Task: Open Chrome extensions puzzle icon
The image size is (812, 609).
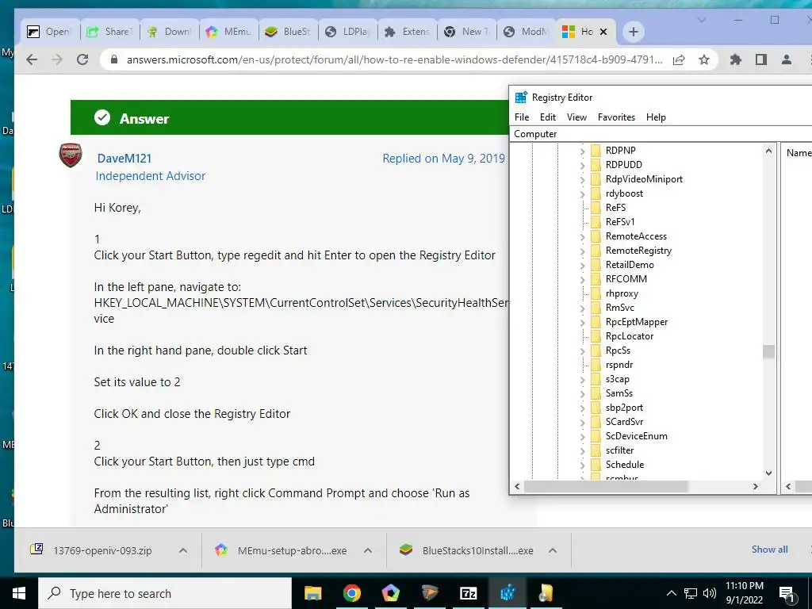Action: [735, 59]
